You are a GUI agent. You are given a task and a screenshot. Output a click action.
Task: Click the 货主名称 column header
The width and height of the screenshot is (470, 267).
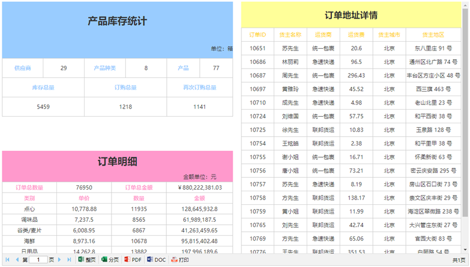click(x=290, y=35)
